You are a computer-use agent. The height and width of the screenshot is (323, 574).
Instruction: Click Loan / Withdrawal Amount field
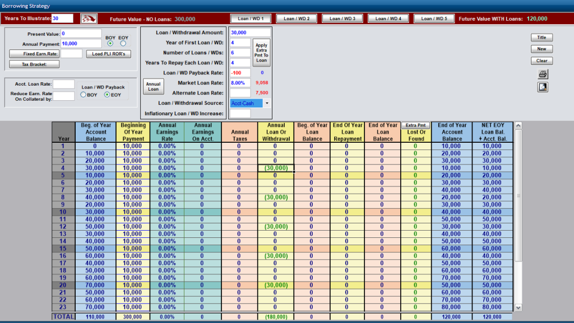(x=250, y=32)
